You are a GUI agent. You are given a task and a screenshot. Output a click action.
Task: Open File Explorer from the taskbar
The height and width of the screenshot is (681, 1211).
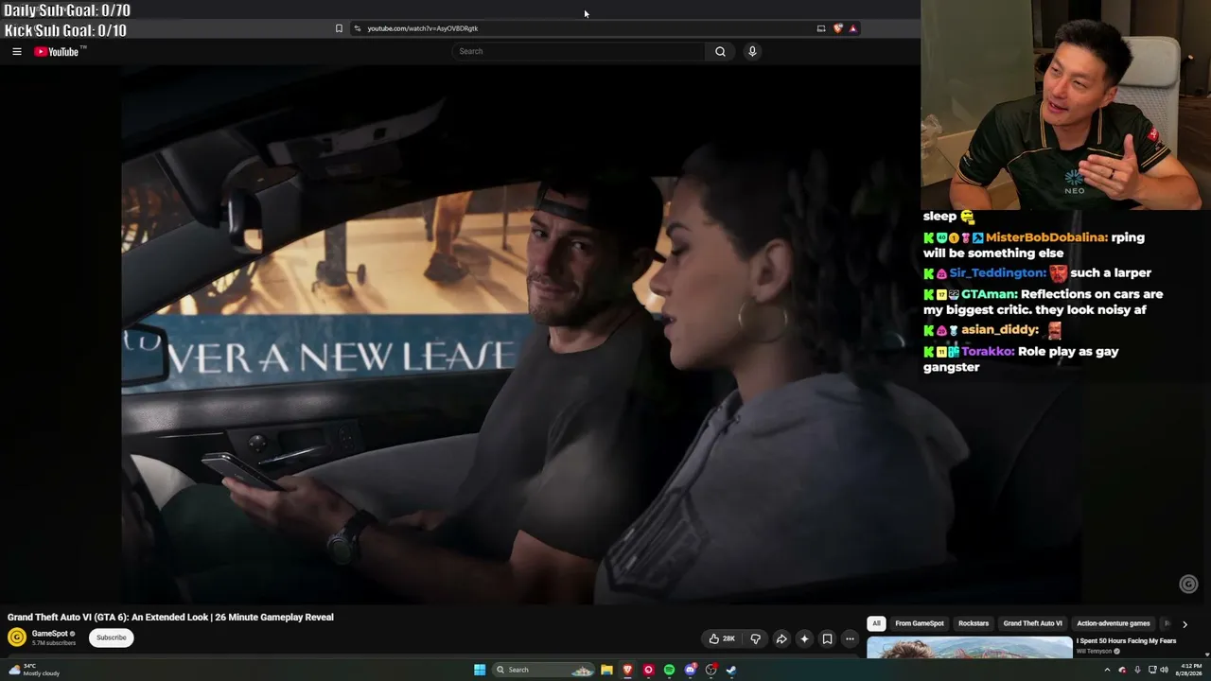(606, 670)
